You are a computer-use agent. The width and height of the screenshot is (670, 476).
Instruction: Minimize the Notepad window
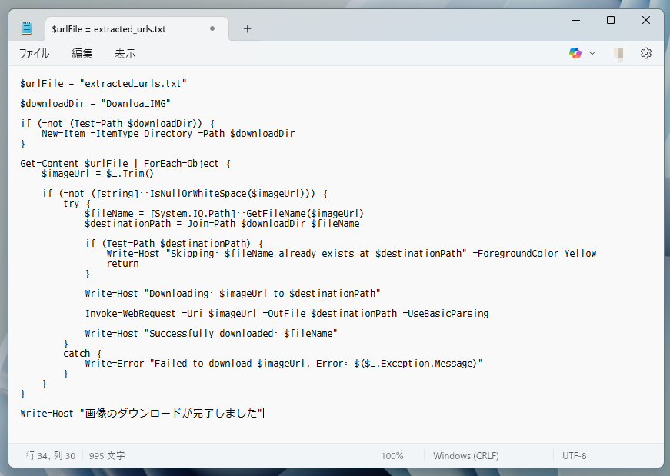click(575, 20)
